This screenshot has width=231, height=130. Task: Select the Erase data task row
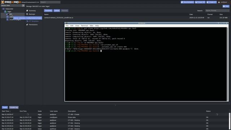click(115, 117)
